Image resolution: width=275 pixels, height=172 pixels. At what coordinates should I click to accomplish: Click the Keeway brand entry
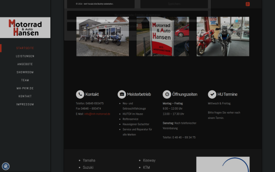coord(149,161)
